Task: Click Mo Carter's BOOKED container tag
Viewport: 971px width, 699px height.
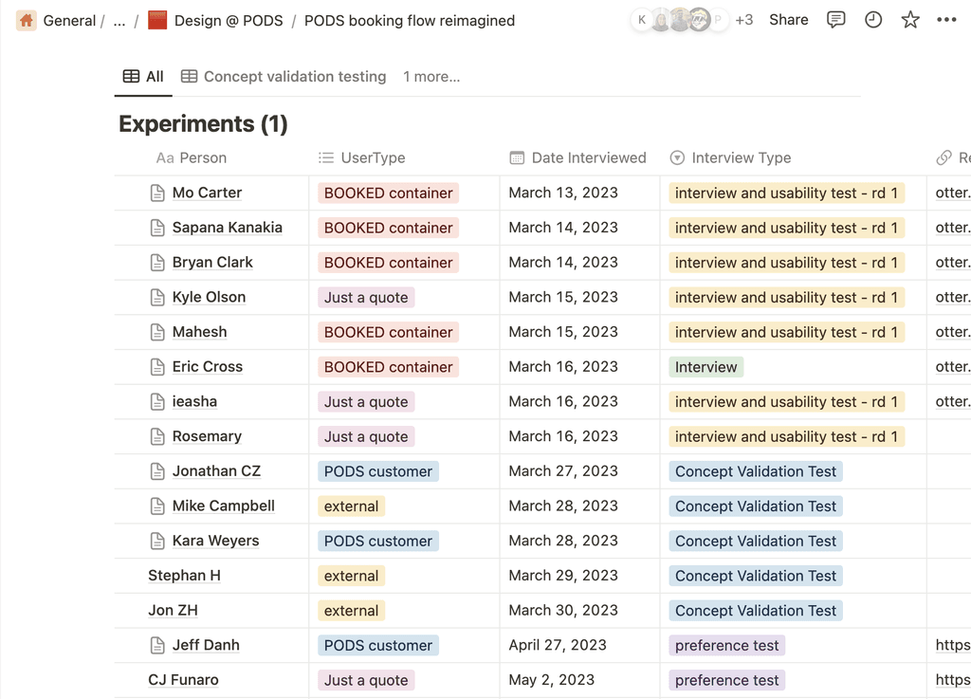Action: pyautogui.click(x=388, y=193)
